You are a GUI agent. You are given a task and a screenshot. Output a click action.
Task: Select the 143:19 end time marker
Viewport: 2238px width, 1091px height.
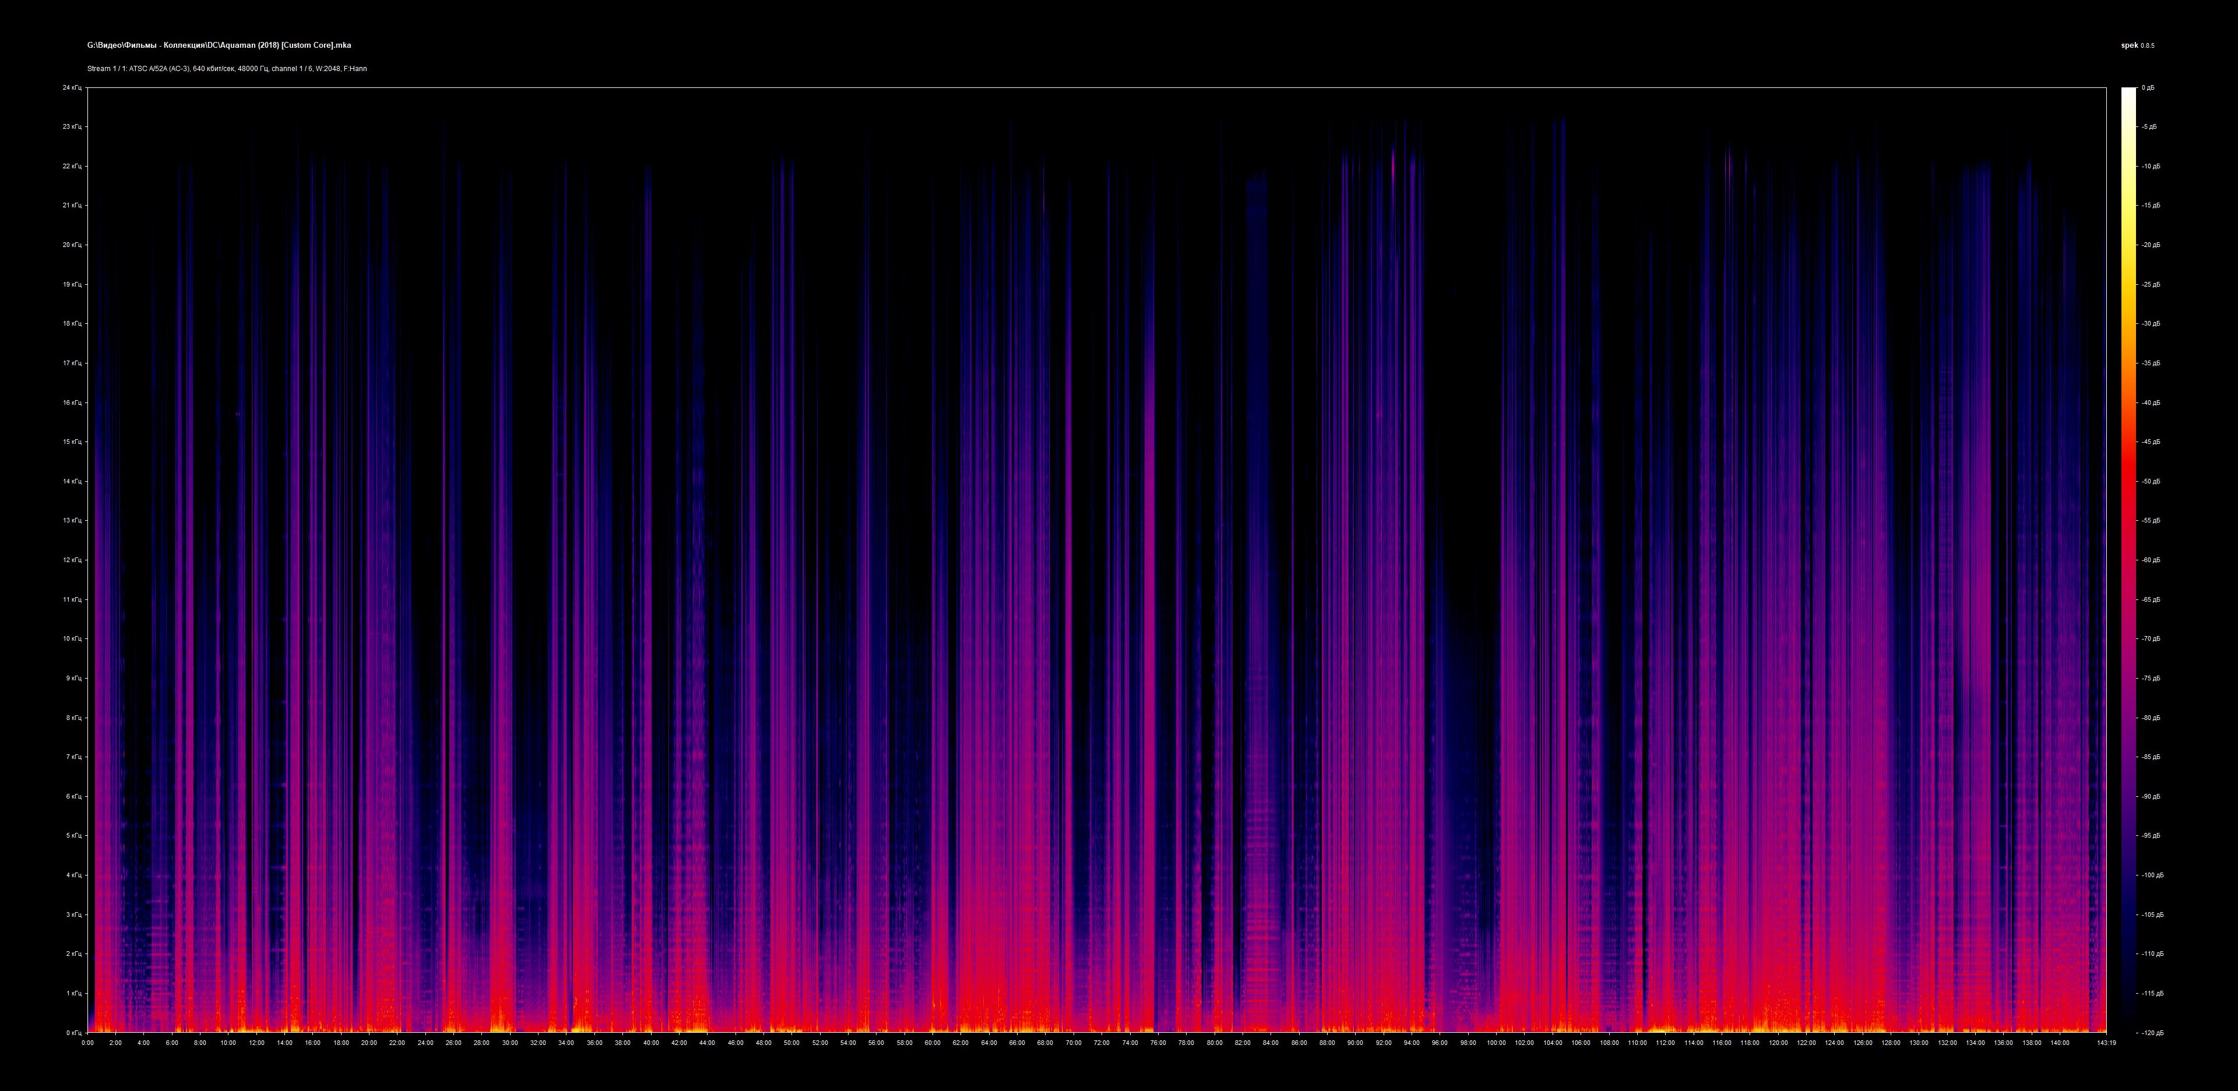click(x=2106, y=1042)
